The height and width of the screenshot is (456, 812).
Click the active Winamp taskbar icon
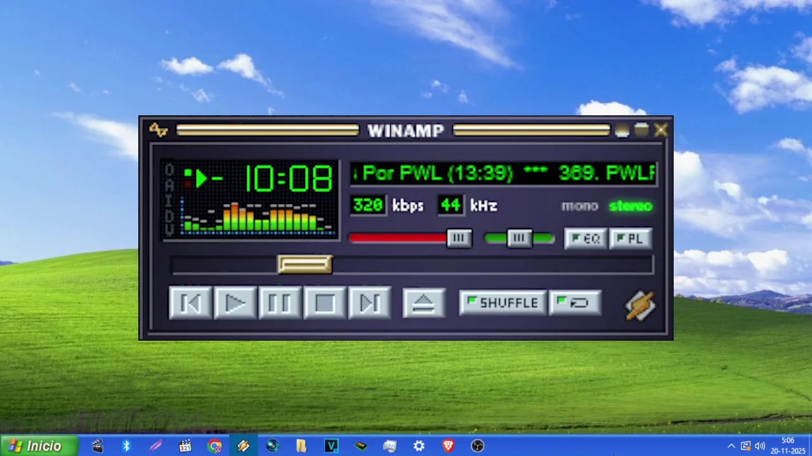point(243,446)
